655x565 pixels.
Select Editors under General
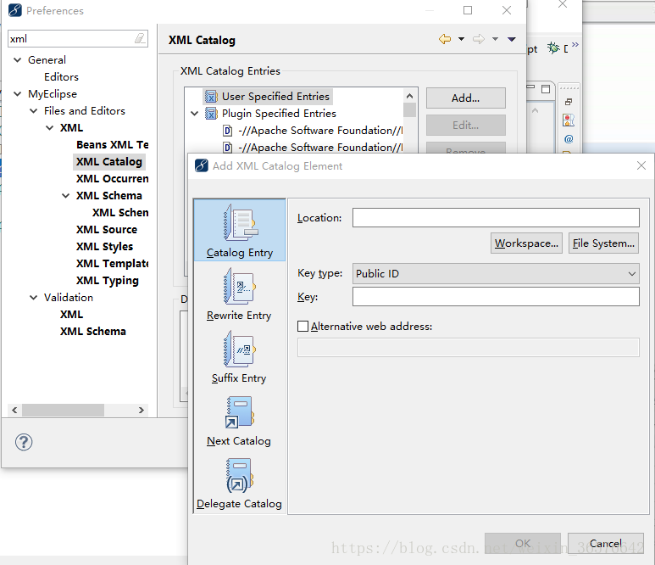click(x=61, y=77)
